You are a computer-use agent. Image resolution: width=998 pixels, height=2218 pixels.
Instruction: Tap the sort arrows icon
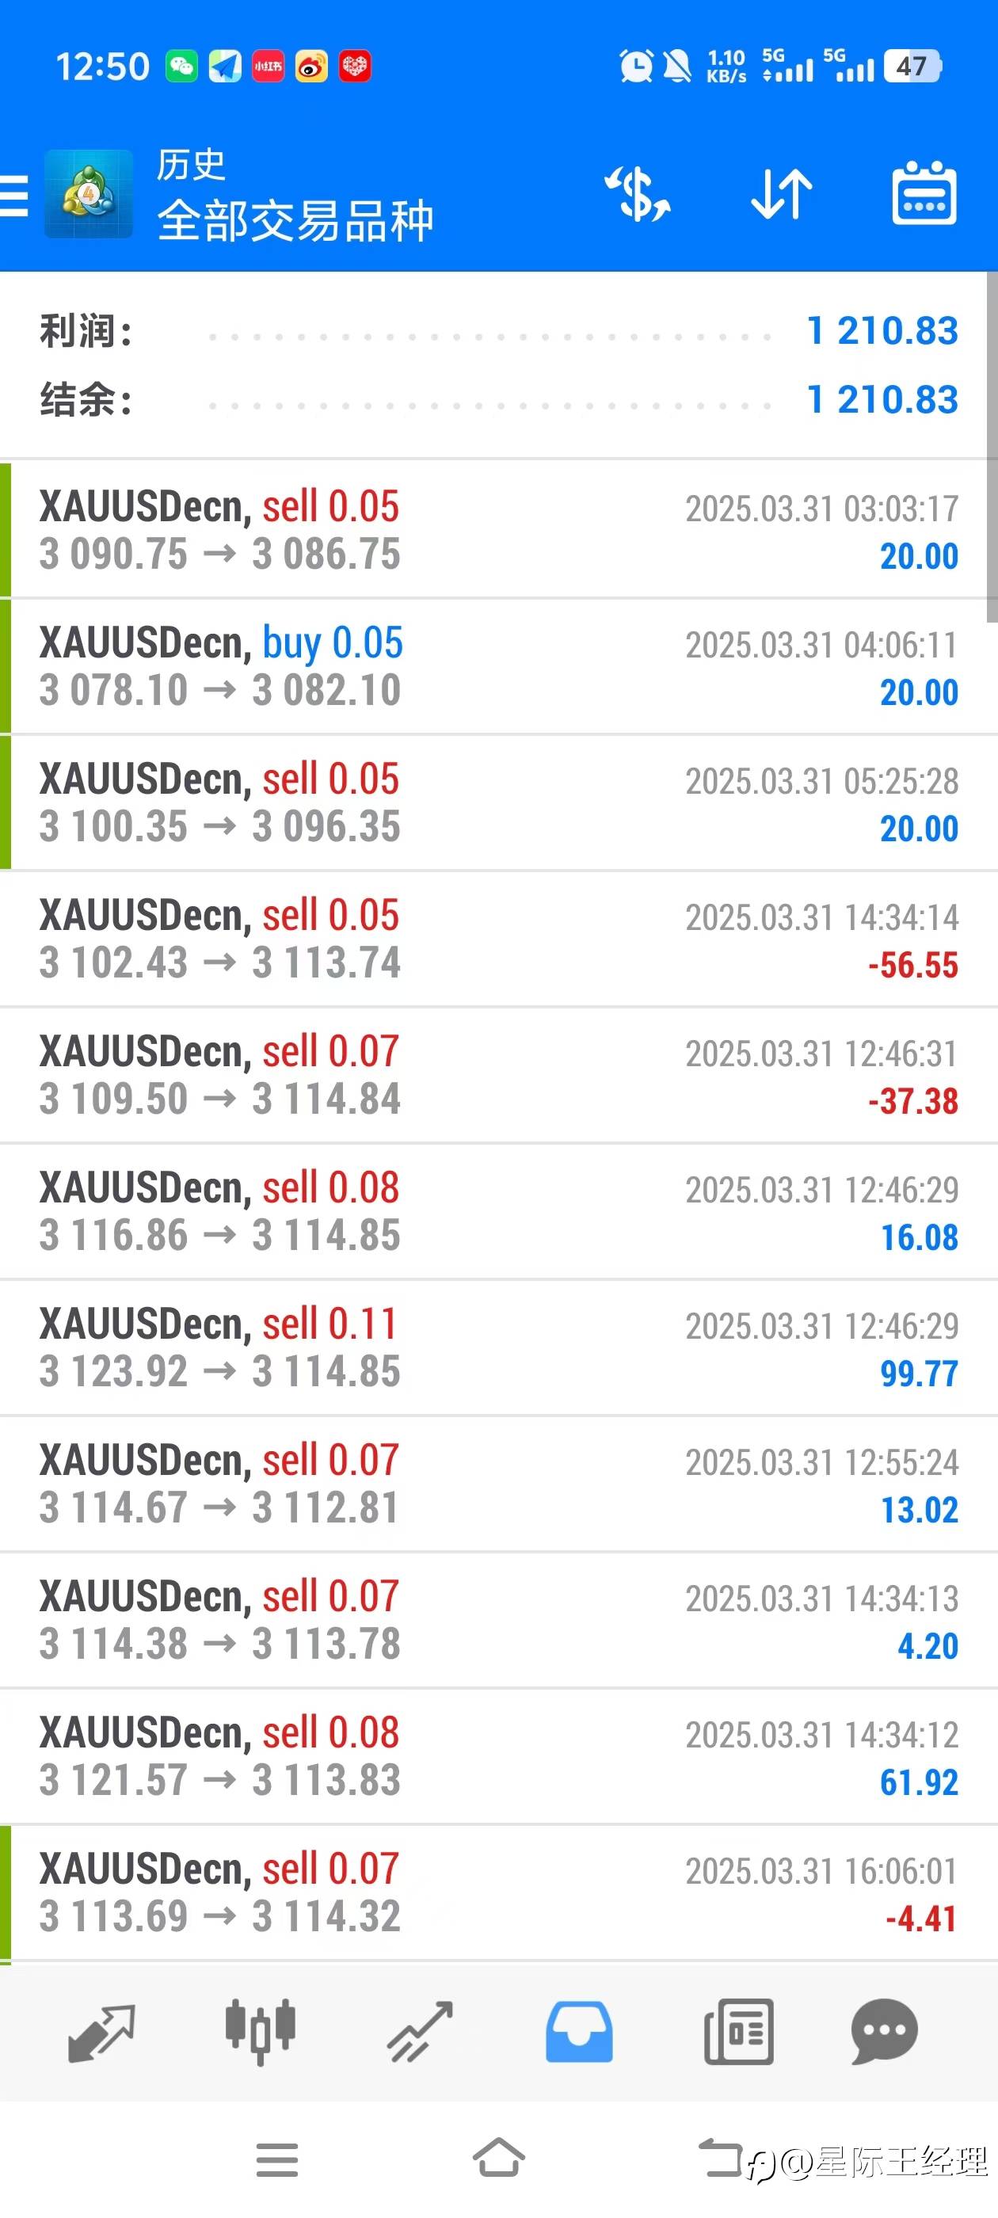click(781, 195)
